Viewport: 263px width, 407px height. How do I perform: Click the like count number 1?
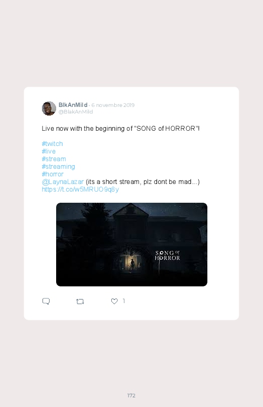click(124, 301)
